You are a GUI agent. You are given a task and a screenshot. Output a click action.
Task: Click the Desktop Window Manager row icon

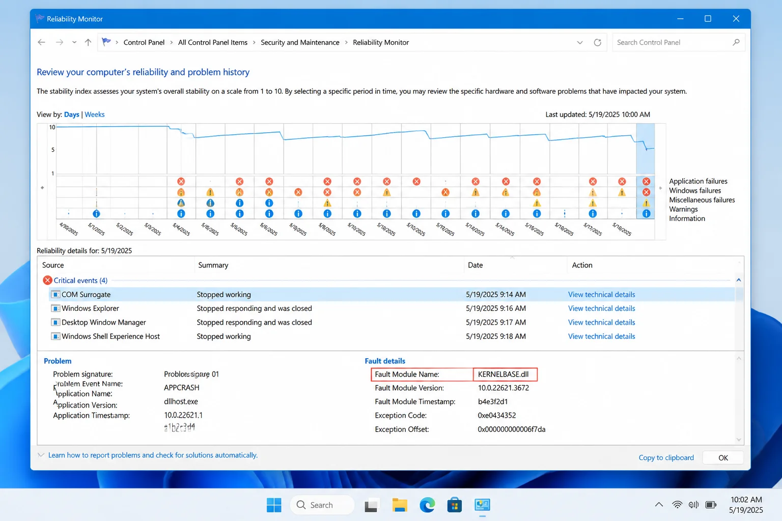[55, 323]
